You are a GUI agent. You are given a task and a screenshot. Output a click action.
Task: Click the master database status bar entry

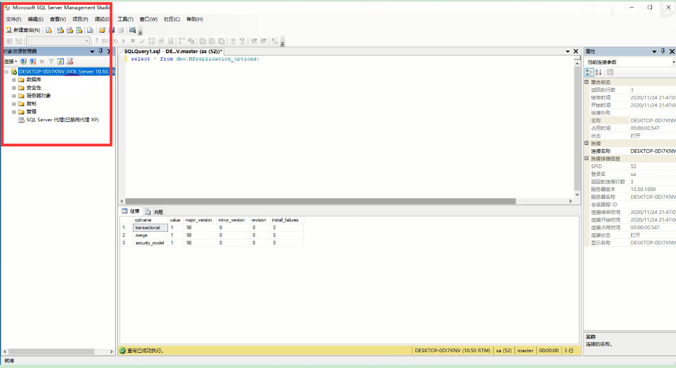525,351
